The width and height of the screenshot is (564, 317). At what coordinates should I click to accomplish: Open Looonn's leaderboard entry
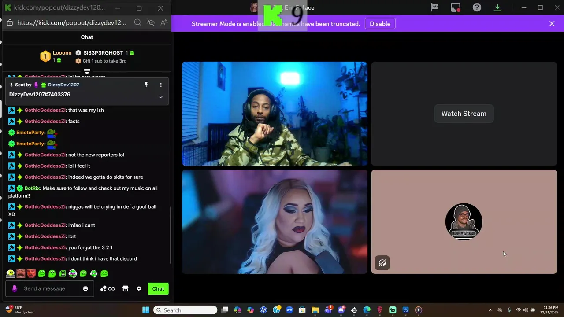(56, 56)
